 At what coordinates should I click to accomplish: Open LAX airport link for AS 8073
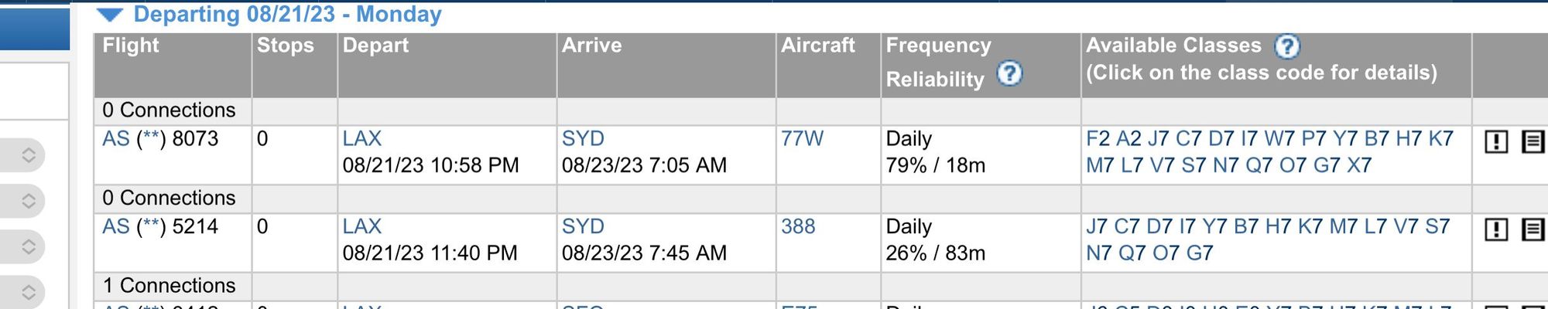(362, 139)
